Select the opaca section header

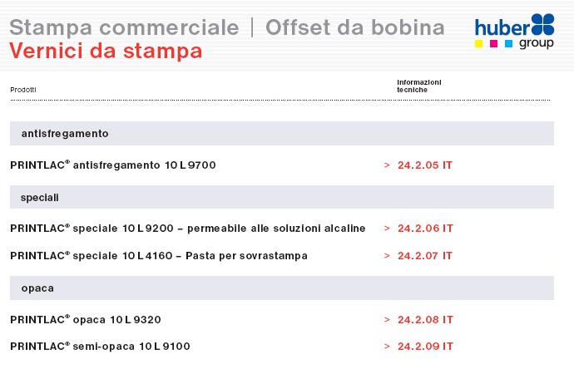point(282,288)
